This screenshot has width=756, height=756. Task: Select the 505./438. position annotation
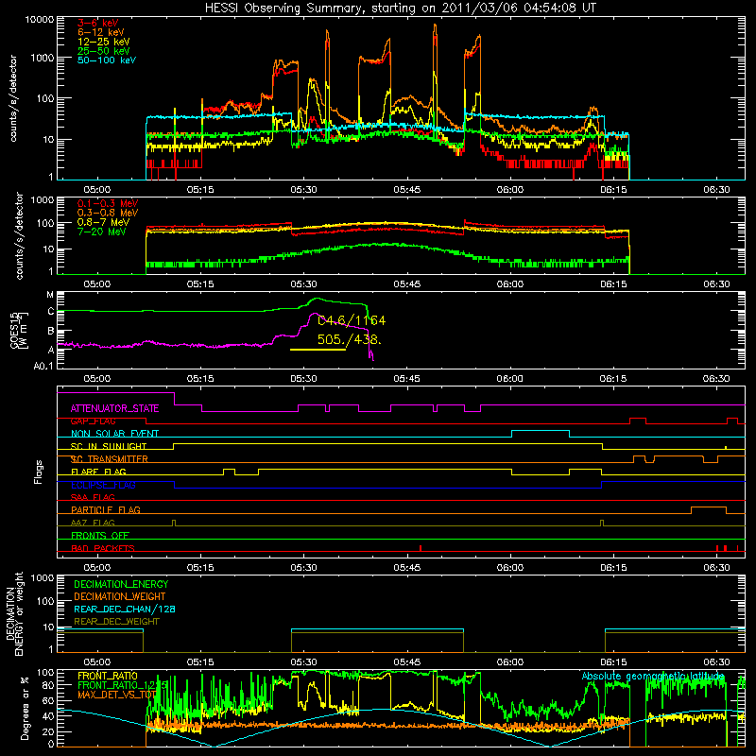350,339
